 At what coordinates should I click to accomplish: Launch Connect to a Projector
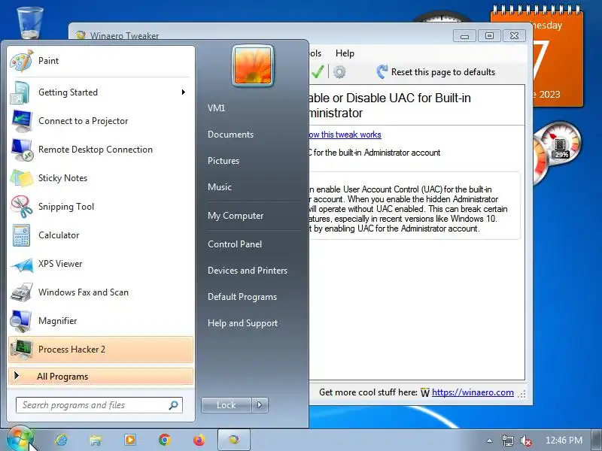101,121
